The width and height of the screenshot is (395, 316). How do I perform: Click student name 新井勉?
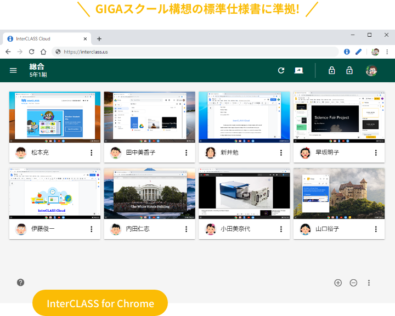coord(229,153)
